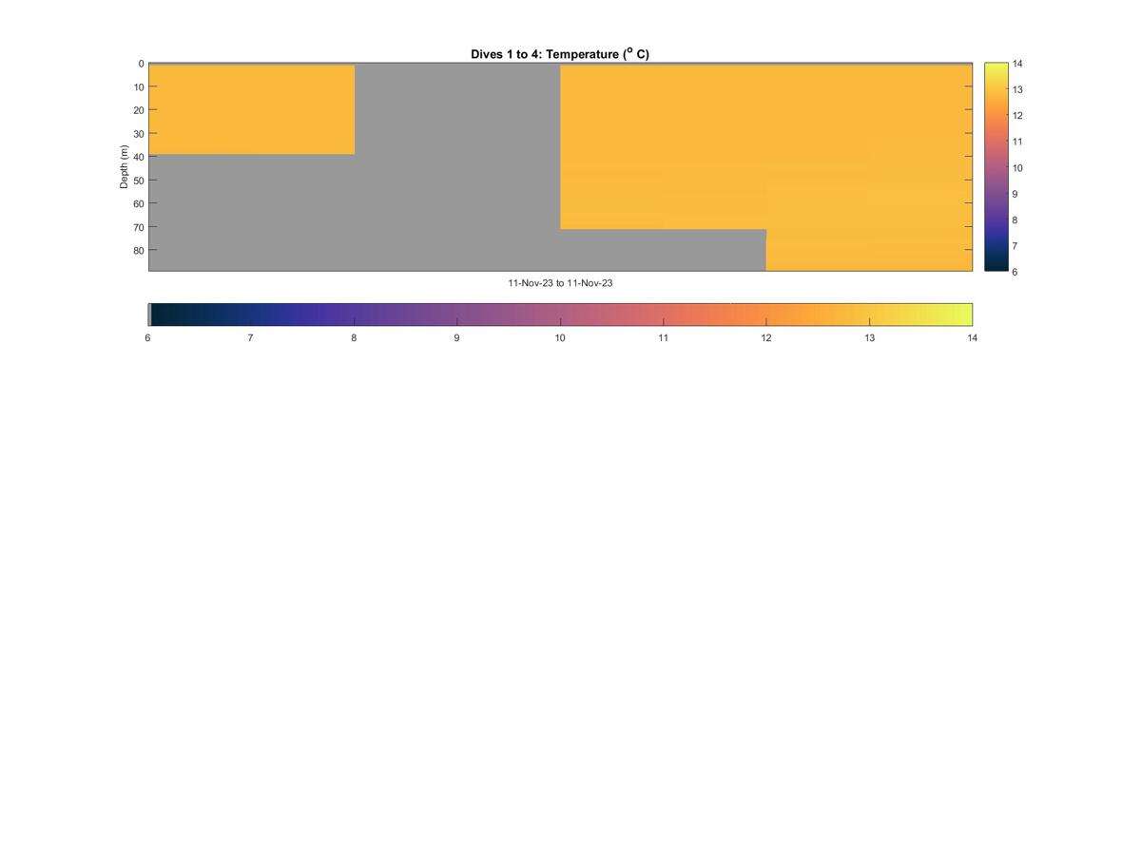Click the depth tick label '70' on y-axis
1141x841 pixels.
point(138,227)
